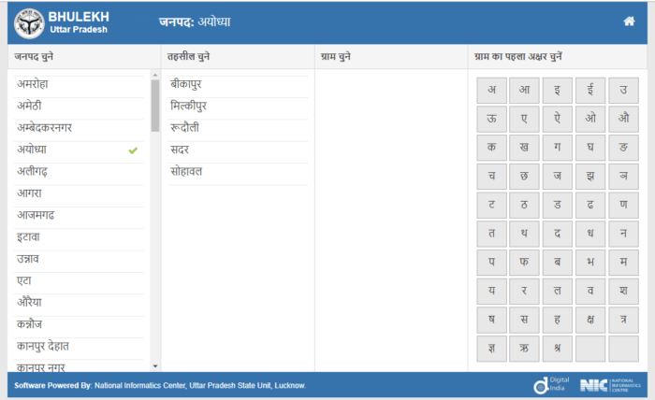Filter villages by letter छ
The height and width of the screenshot is (400, 655).
tap(524, 177)
